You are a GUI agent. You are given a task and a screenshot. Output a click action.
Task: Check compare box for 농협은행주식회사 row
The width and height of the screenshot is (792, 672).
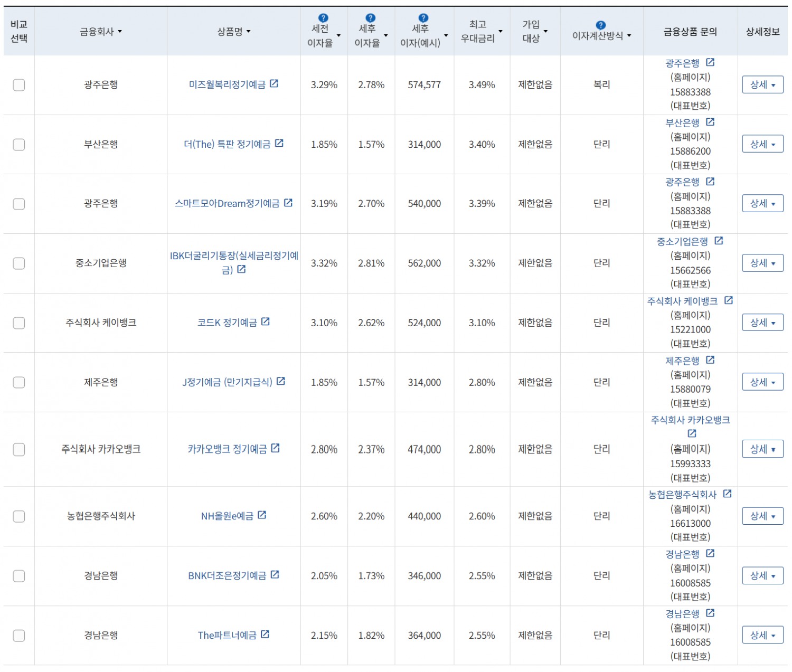coord(19,516)
